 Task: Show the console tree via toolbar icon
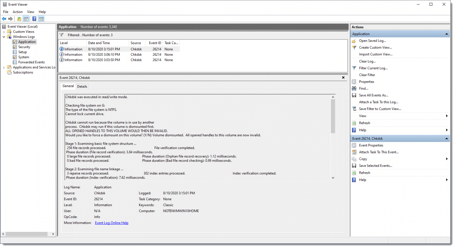click(x=26, y=18)
